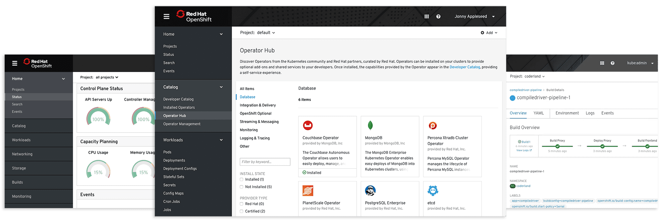The image size is (660, 221).
Task: Open Project: coderland dropdown in right window
Action: [x=527, y=76]
